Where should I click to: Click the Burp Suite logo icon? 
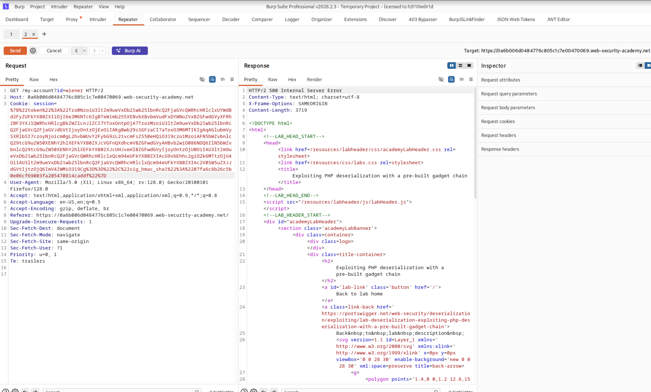pyautogui.click(x=6, y=7)
